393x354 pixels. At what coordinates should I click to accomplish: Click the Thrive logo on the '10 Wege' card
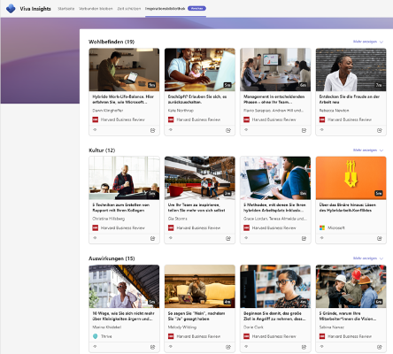coord(95,336)
